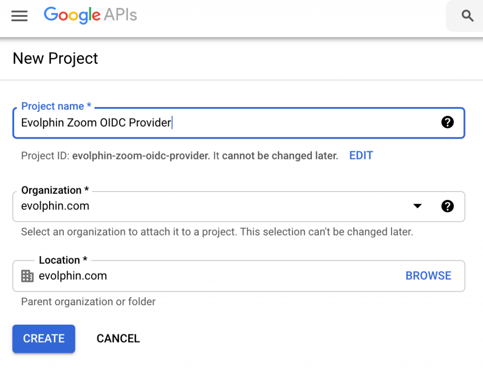Click the building icon in Location field

27,276
